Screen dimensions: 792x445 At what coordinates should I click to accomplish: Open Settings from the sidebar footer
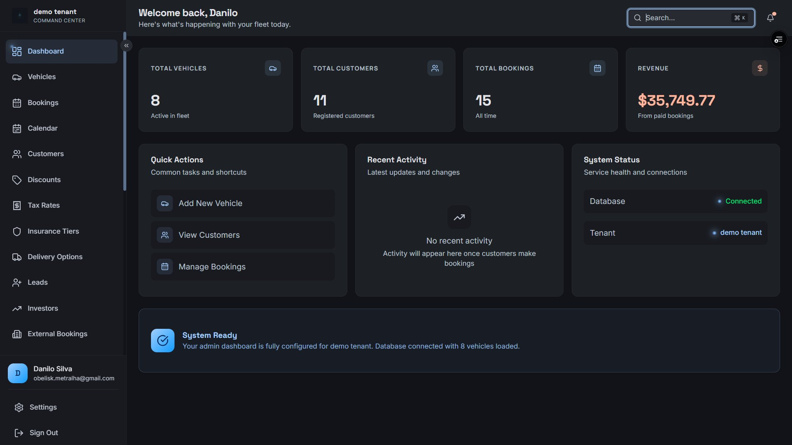pos(63,408)
